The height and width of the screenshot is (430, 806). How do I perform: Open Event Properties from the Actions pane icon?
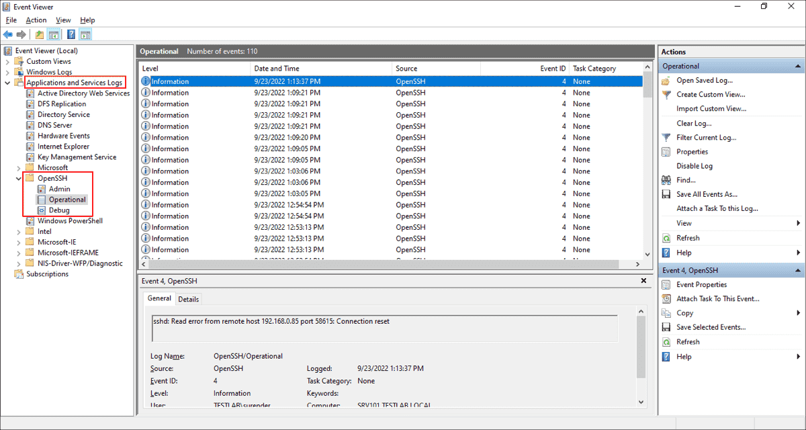tap(665, 284)
